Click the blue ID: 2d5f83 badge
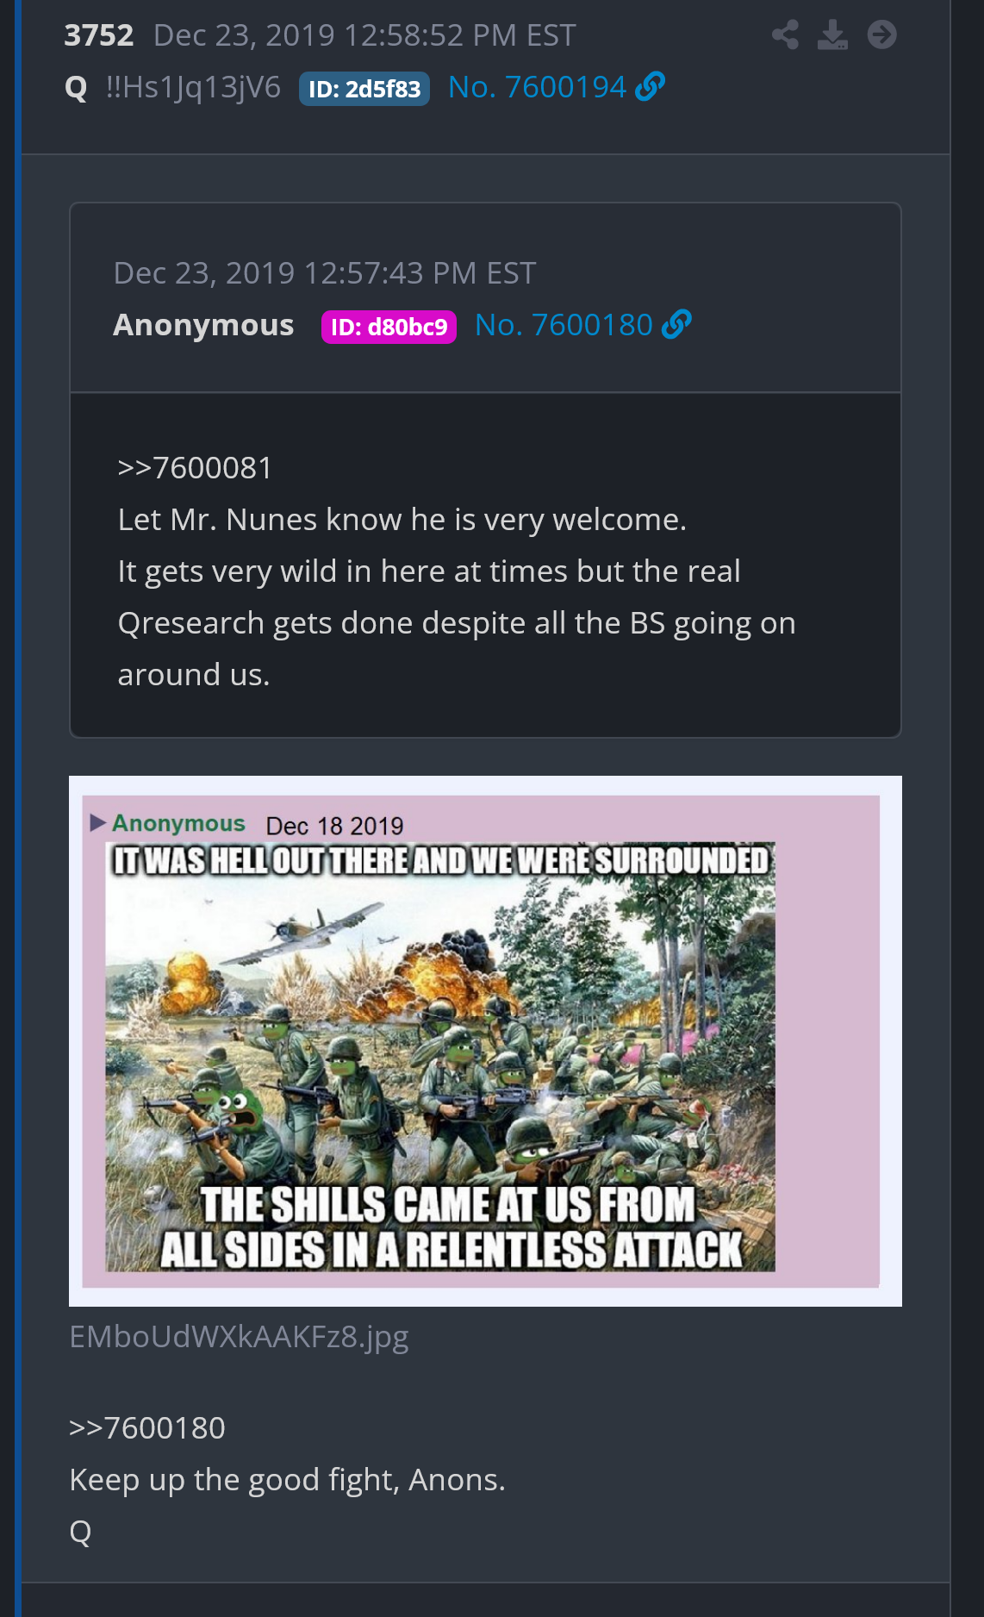984x1617 pixels. click(364, 89)
